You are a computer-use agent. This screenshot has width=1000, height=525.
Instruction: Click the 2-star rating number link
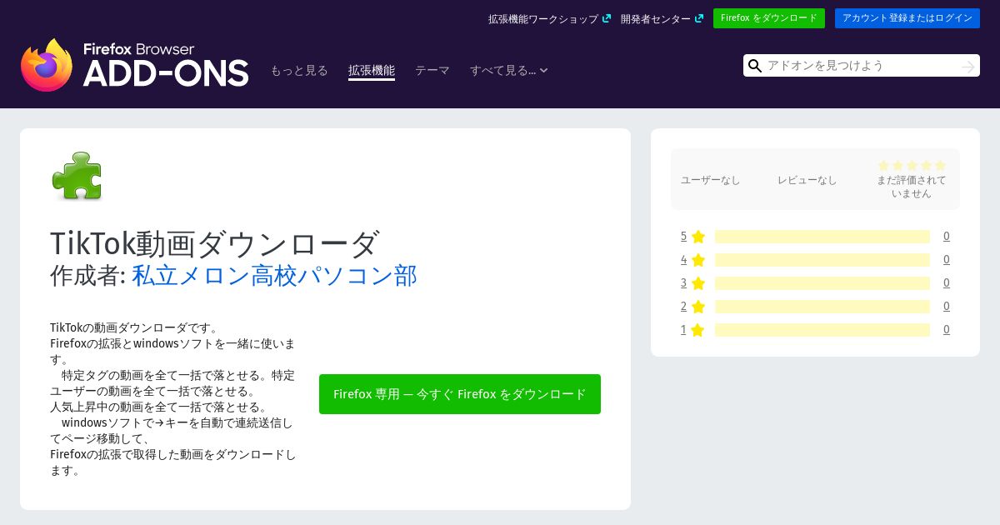684,307
